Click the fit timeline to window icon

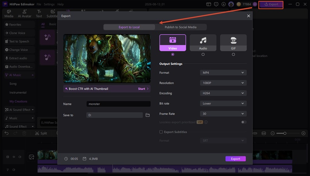pyautogui.click(x=264, y=133)
